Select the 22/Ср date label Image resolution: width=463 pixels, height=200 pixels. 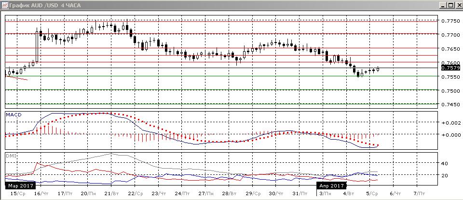[x=135, y=194]
